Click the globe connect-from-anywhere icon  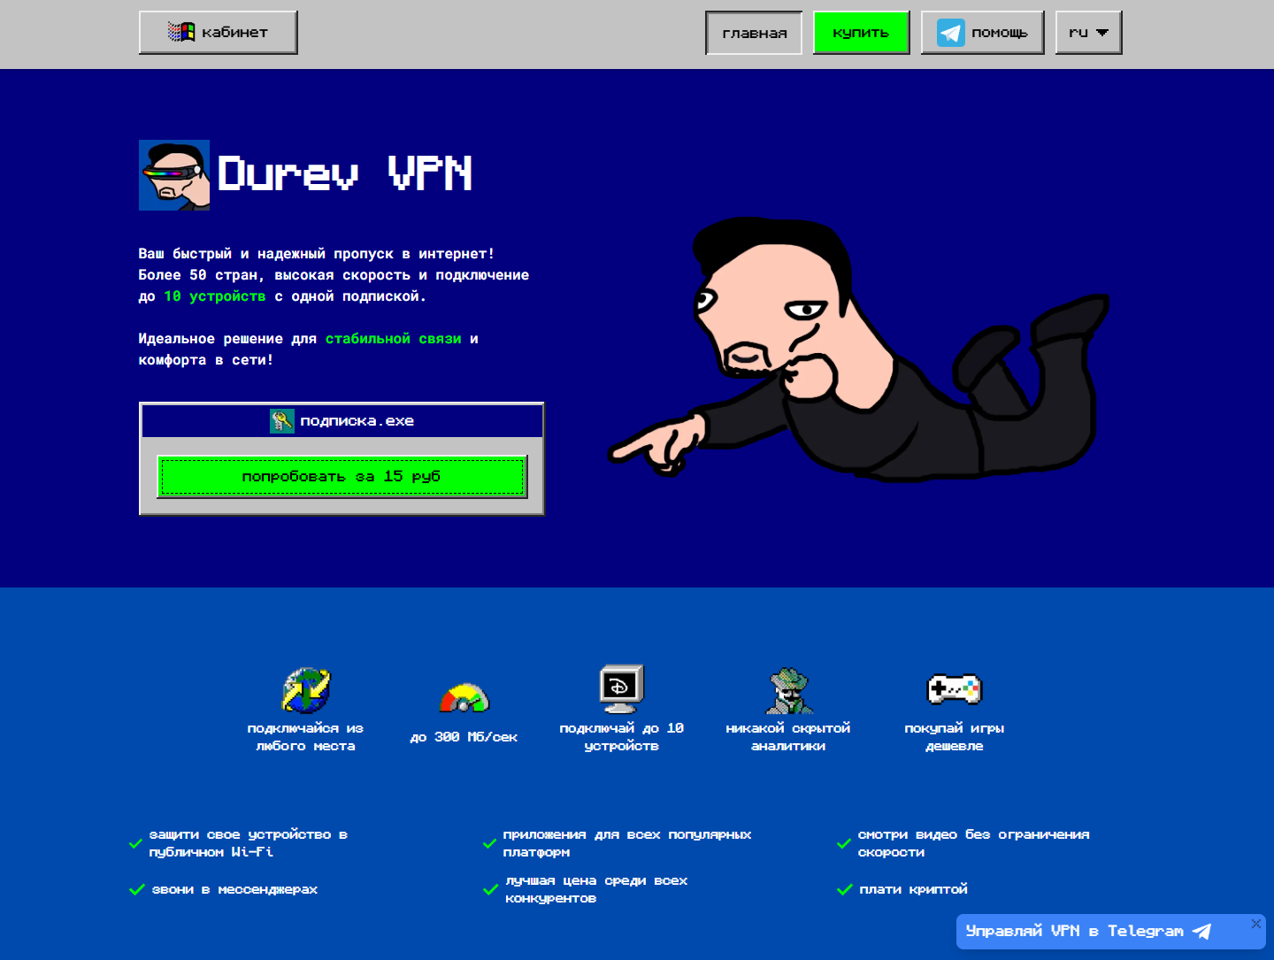point(306,690)
